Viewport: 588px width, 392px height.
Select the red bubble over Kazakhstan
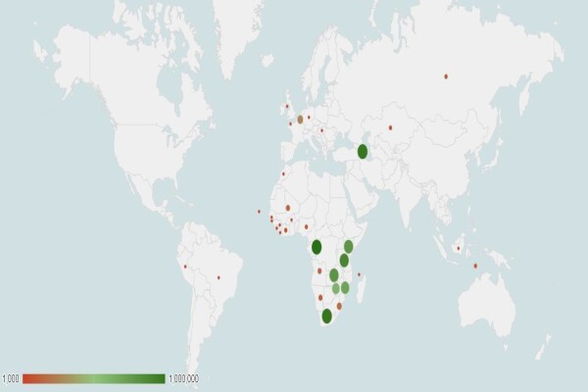click(390, 128)
